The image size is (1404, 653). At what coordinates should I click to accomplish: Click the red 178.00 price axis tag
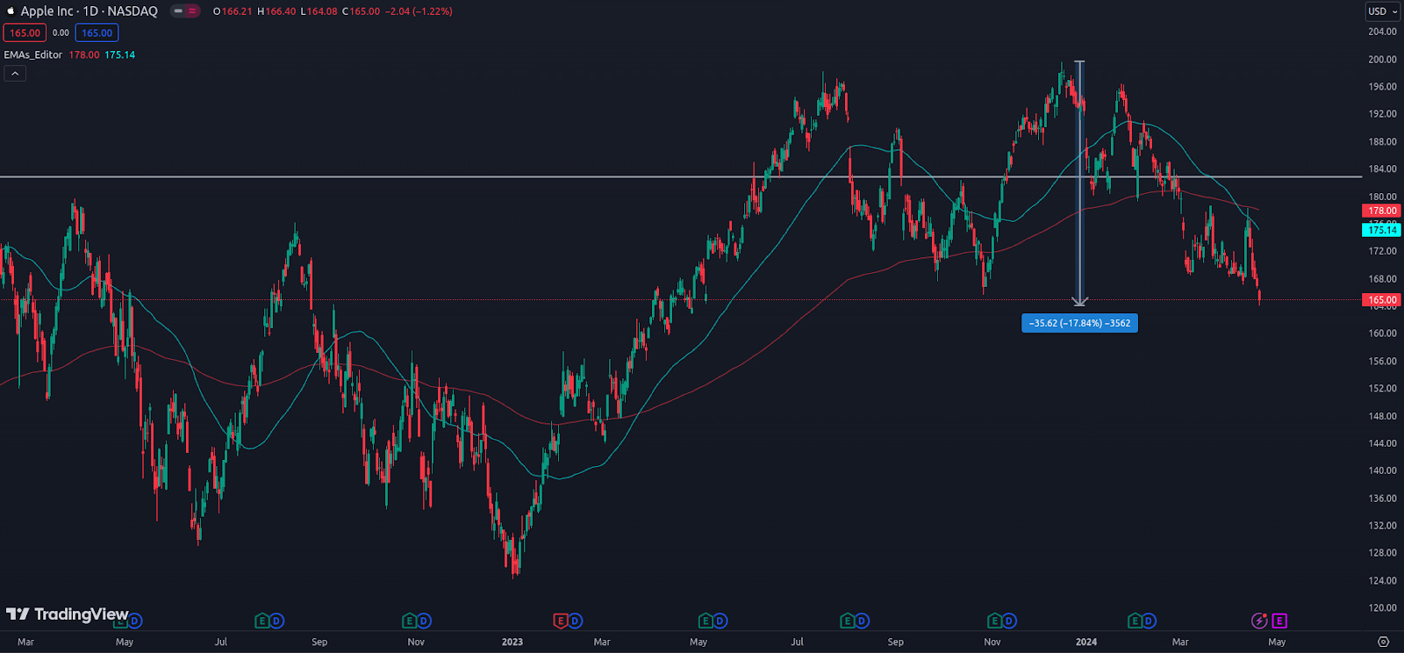(1382, 211)
